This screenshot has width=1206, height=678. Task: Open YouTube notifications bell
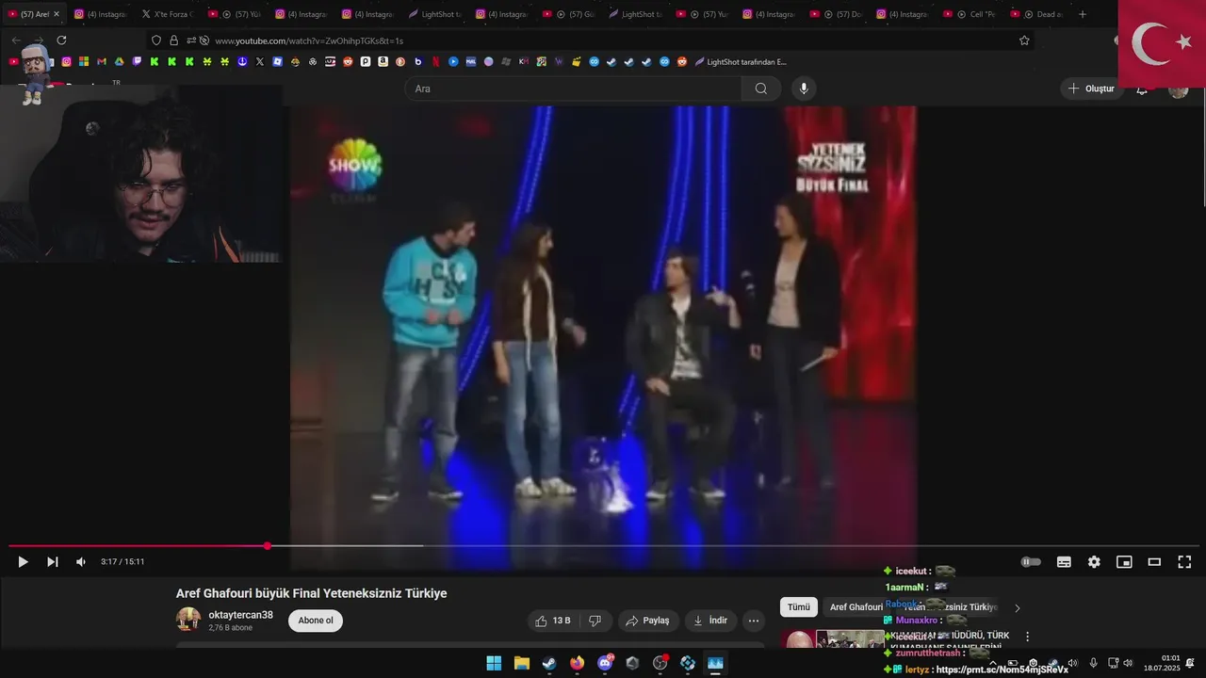click(x=1142, y=89)
